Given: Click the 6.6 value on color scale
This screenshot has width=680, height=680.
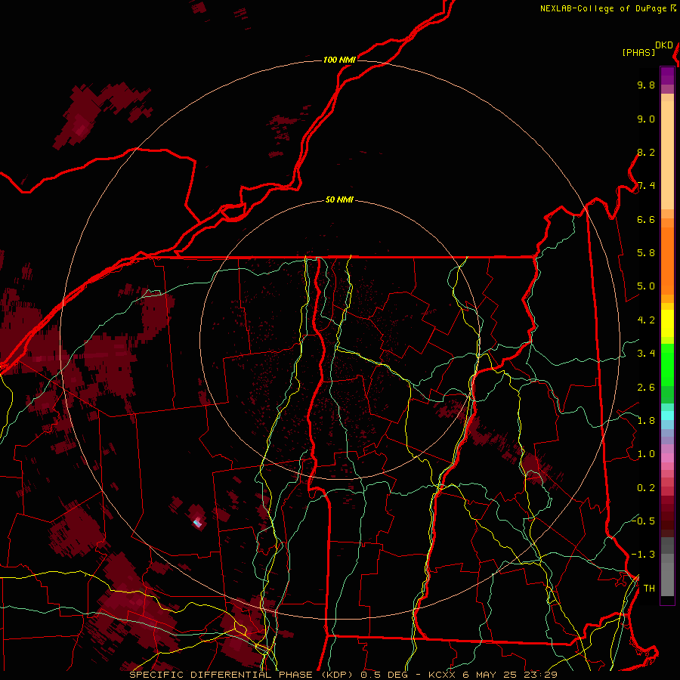Looking at the screenshot, I should (x=646, y=219).
